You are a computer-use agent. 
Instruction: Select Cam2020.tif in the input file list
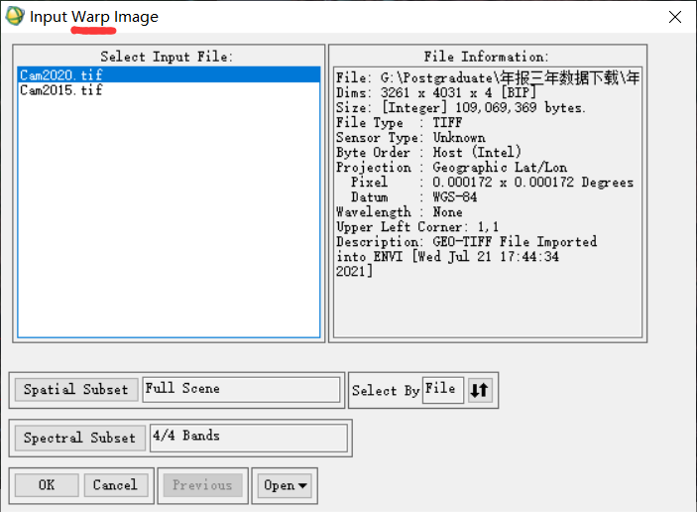click(x=169, y=74)
